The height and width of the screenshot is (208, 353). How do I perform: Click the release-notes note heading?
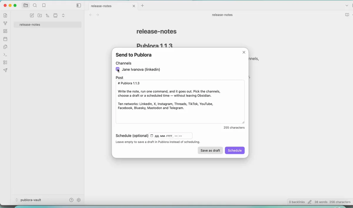156,32
